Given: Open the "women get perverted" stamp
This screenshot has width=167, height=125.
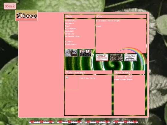Looking at the screenshot, I should [x=102, y=58].
